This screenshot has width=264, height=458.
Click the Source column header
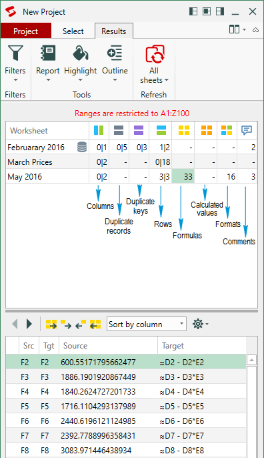click(x=108, y=346)
